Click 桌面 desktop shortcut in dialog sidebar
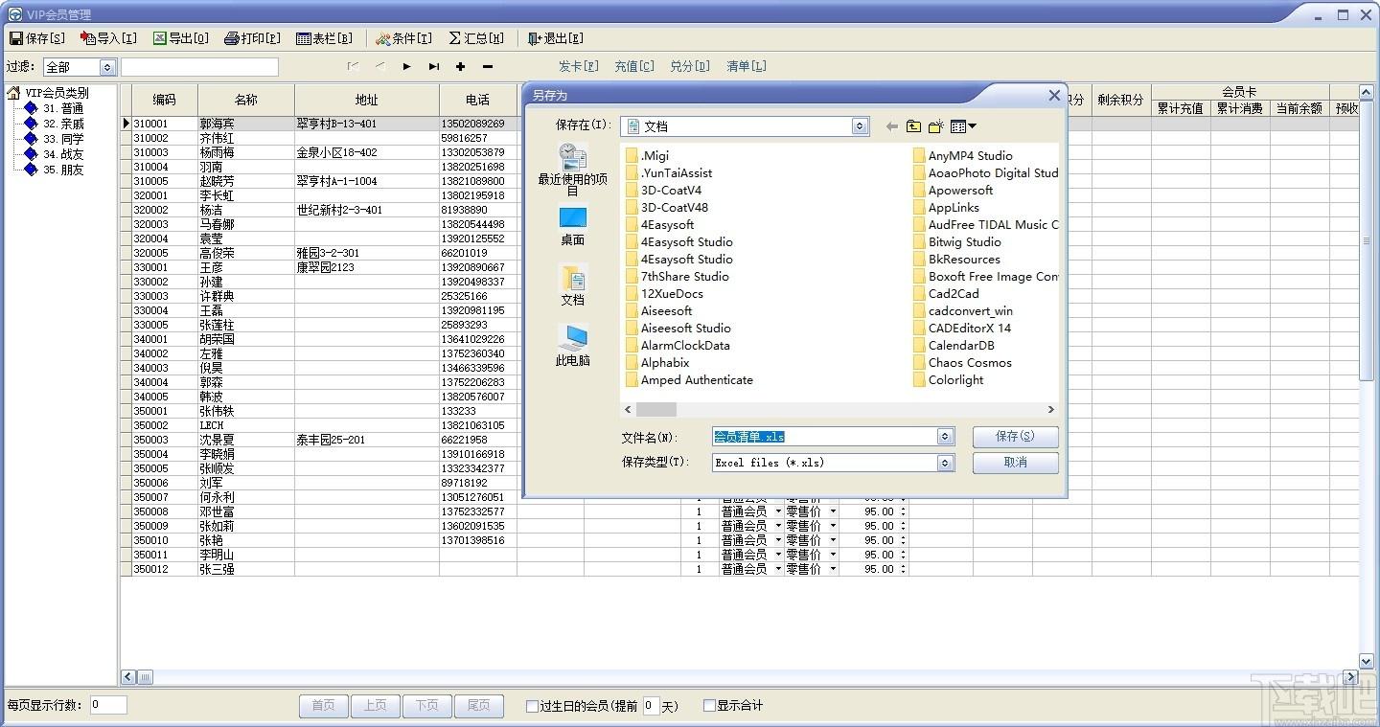The image size is (1380, 727). pyautogui.click(x=572, y=226)
